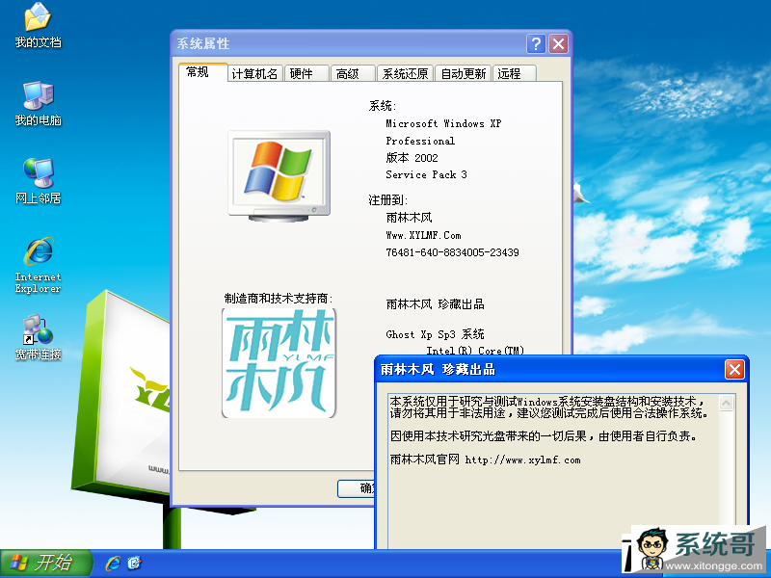This screenshot has height=578, width=771.
Task: Click 雨林木风 珍藏出品 text inside 系统属性
Action: [x=436, y=304]
